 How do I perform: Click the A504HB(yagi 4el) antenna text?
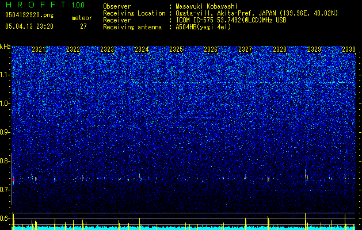coord(203,27)
